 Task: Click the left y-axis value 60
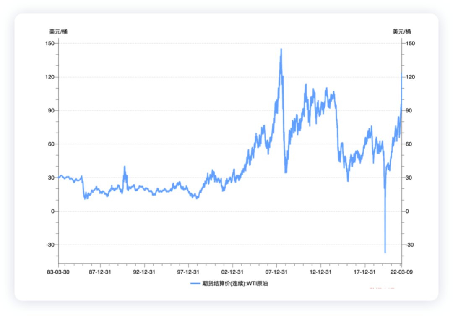pos(51,144)
